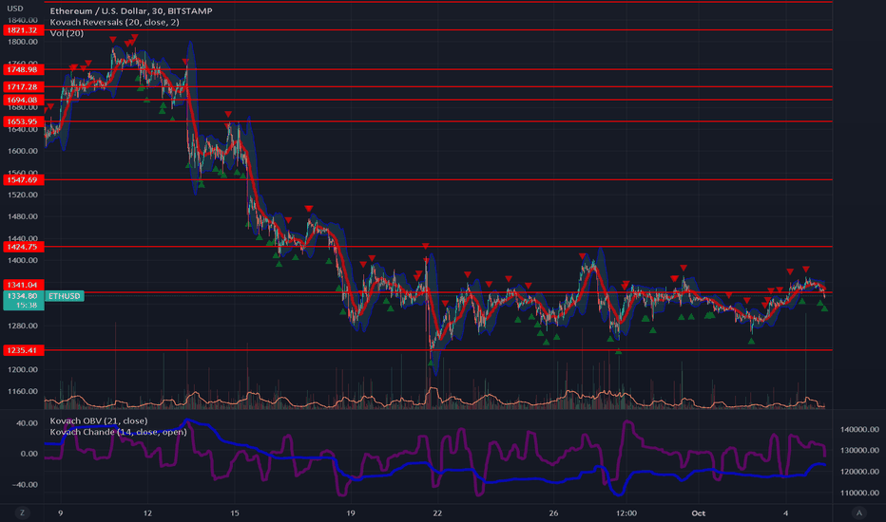The height and width of the screenshot is (522, 886).
Task: Select the 1653.95 red price label
Action: (x=23, y=121)
